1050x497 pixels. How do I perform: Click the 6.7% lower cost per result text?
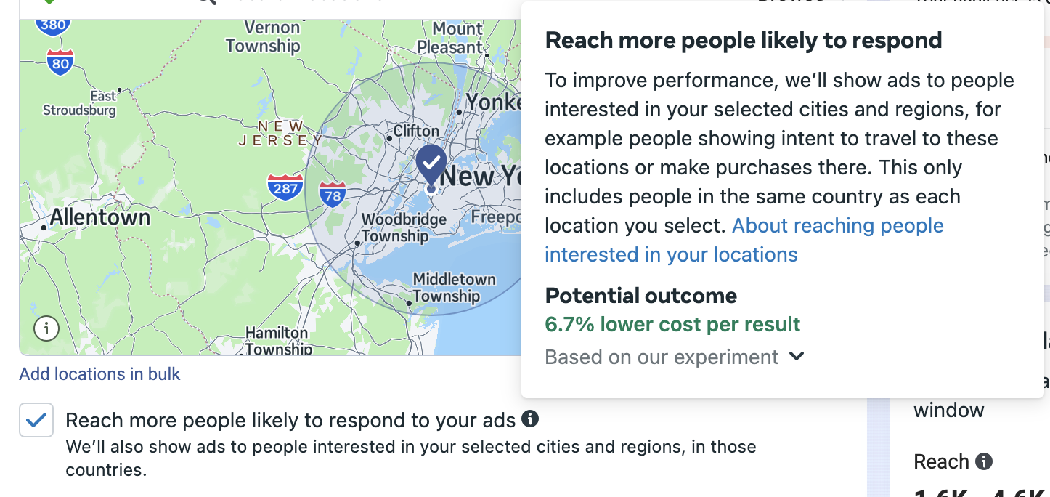tap(672, 324)
